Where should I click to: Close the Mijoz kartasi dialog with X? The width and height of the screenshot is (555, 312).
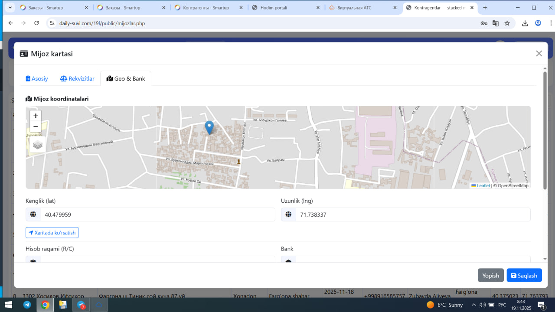539,53
